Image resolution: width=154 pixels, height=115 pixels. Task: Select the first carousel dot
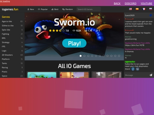80,56
